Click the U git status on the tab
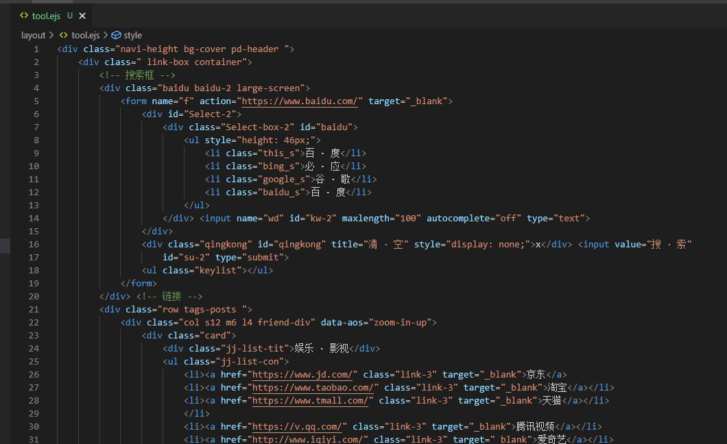 (70, 16)
